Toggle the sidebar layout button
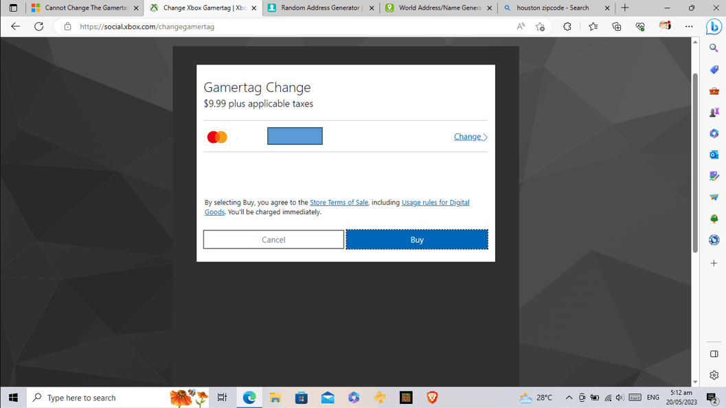This screenshot has height=408, width=726. (714, 354)
